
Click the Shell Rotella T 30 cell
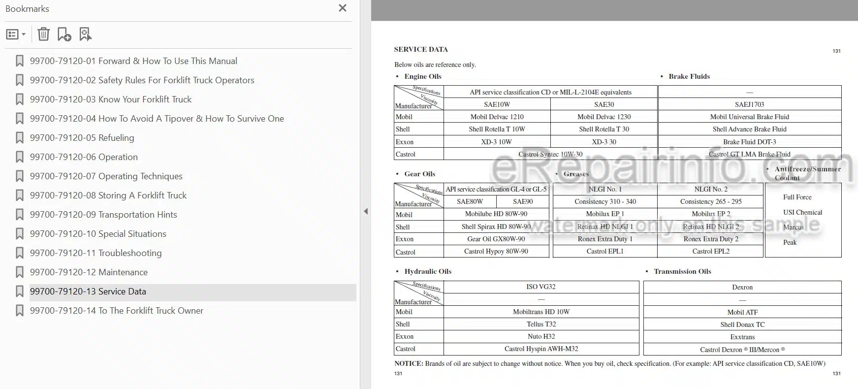604,129
